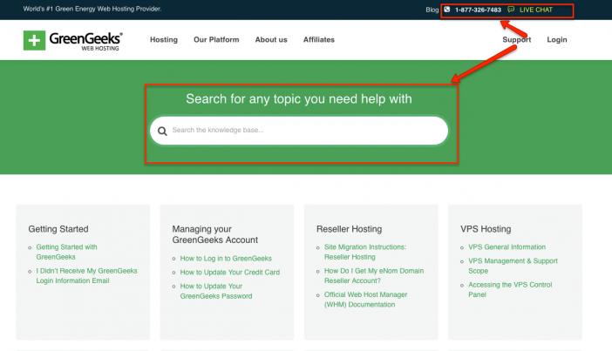This screenshot has height=351, width=612.
Task: Open Accessing the VPS Control Panel article
Action: pos(510,289)
